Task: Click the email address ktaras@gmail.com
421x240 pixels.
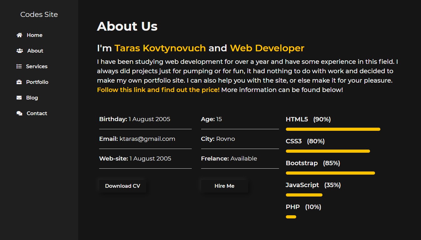Action: pos(147,139)
